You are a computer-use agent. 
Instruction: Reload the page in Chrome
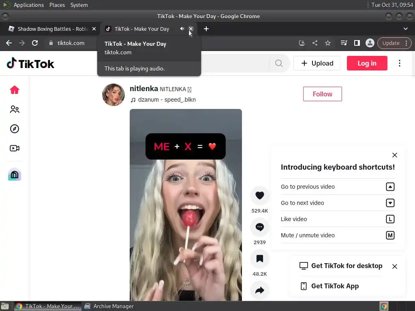tap(35, 43)
